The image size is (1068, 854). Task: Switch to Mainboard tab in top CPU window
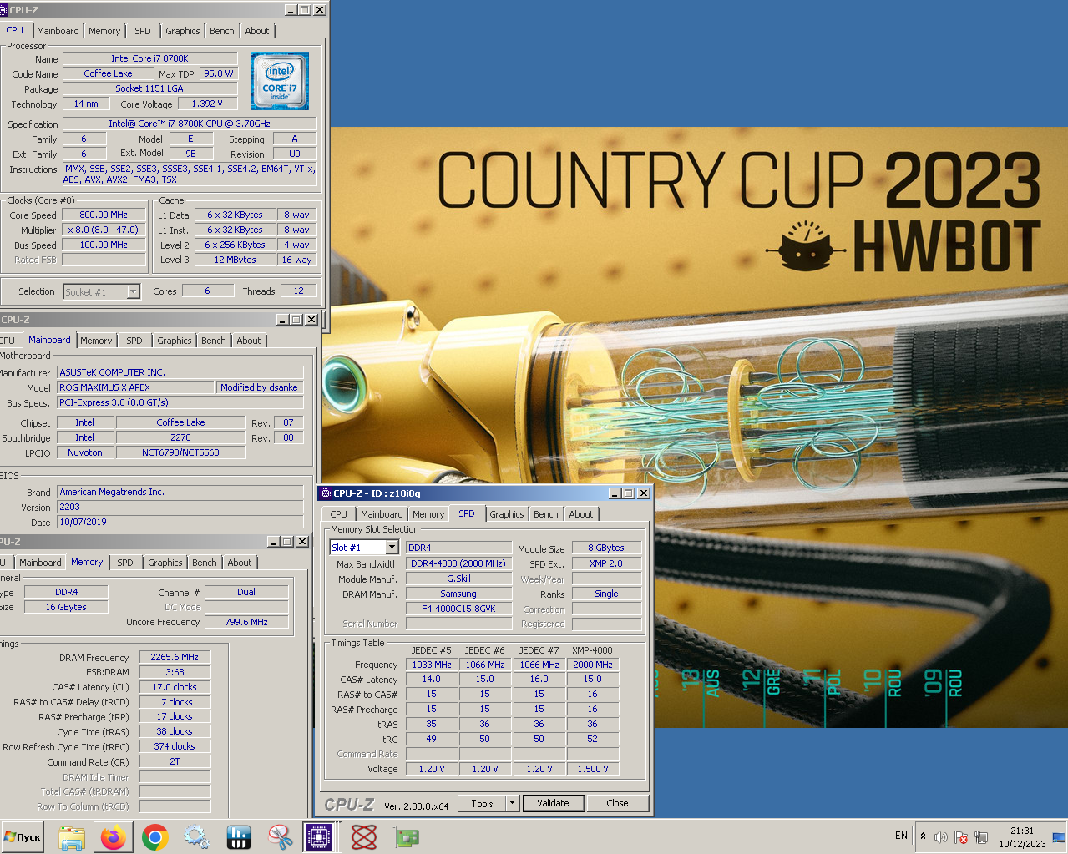(x=58, y=31)
